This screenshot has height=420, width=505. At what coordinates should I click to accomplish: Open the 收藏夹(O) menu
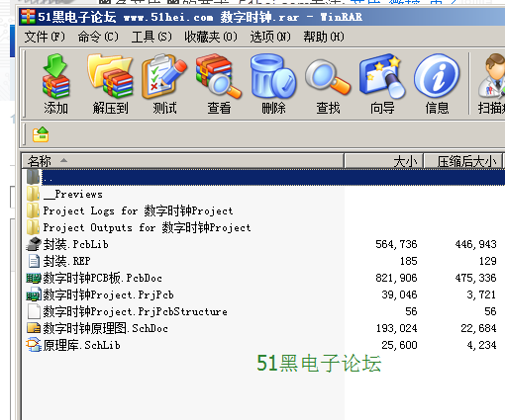click(x=211, y=37)
